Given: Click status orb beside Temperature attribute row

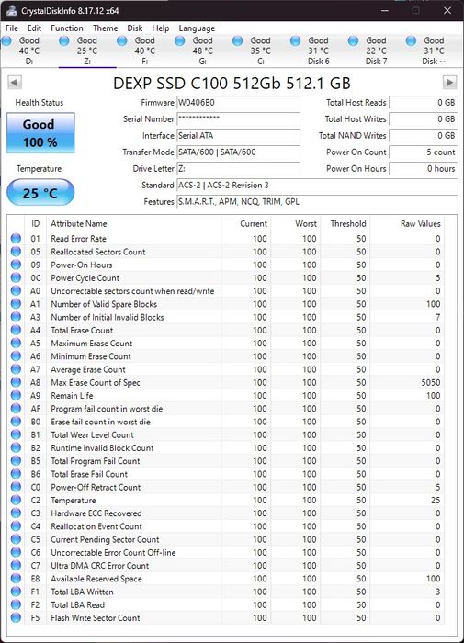Looking at the screenshot, I should [x=16, y=500].
